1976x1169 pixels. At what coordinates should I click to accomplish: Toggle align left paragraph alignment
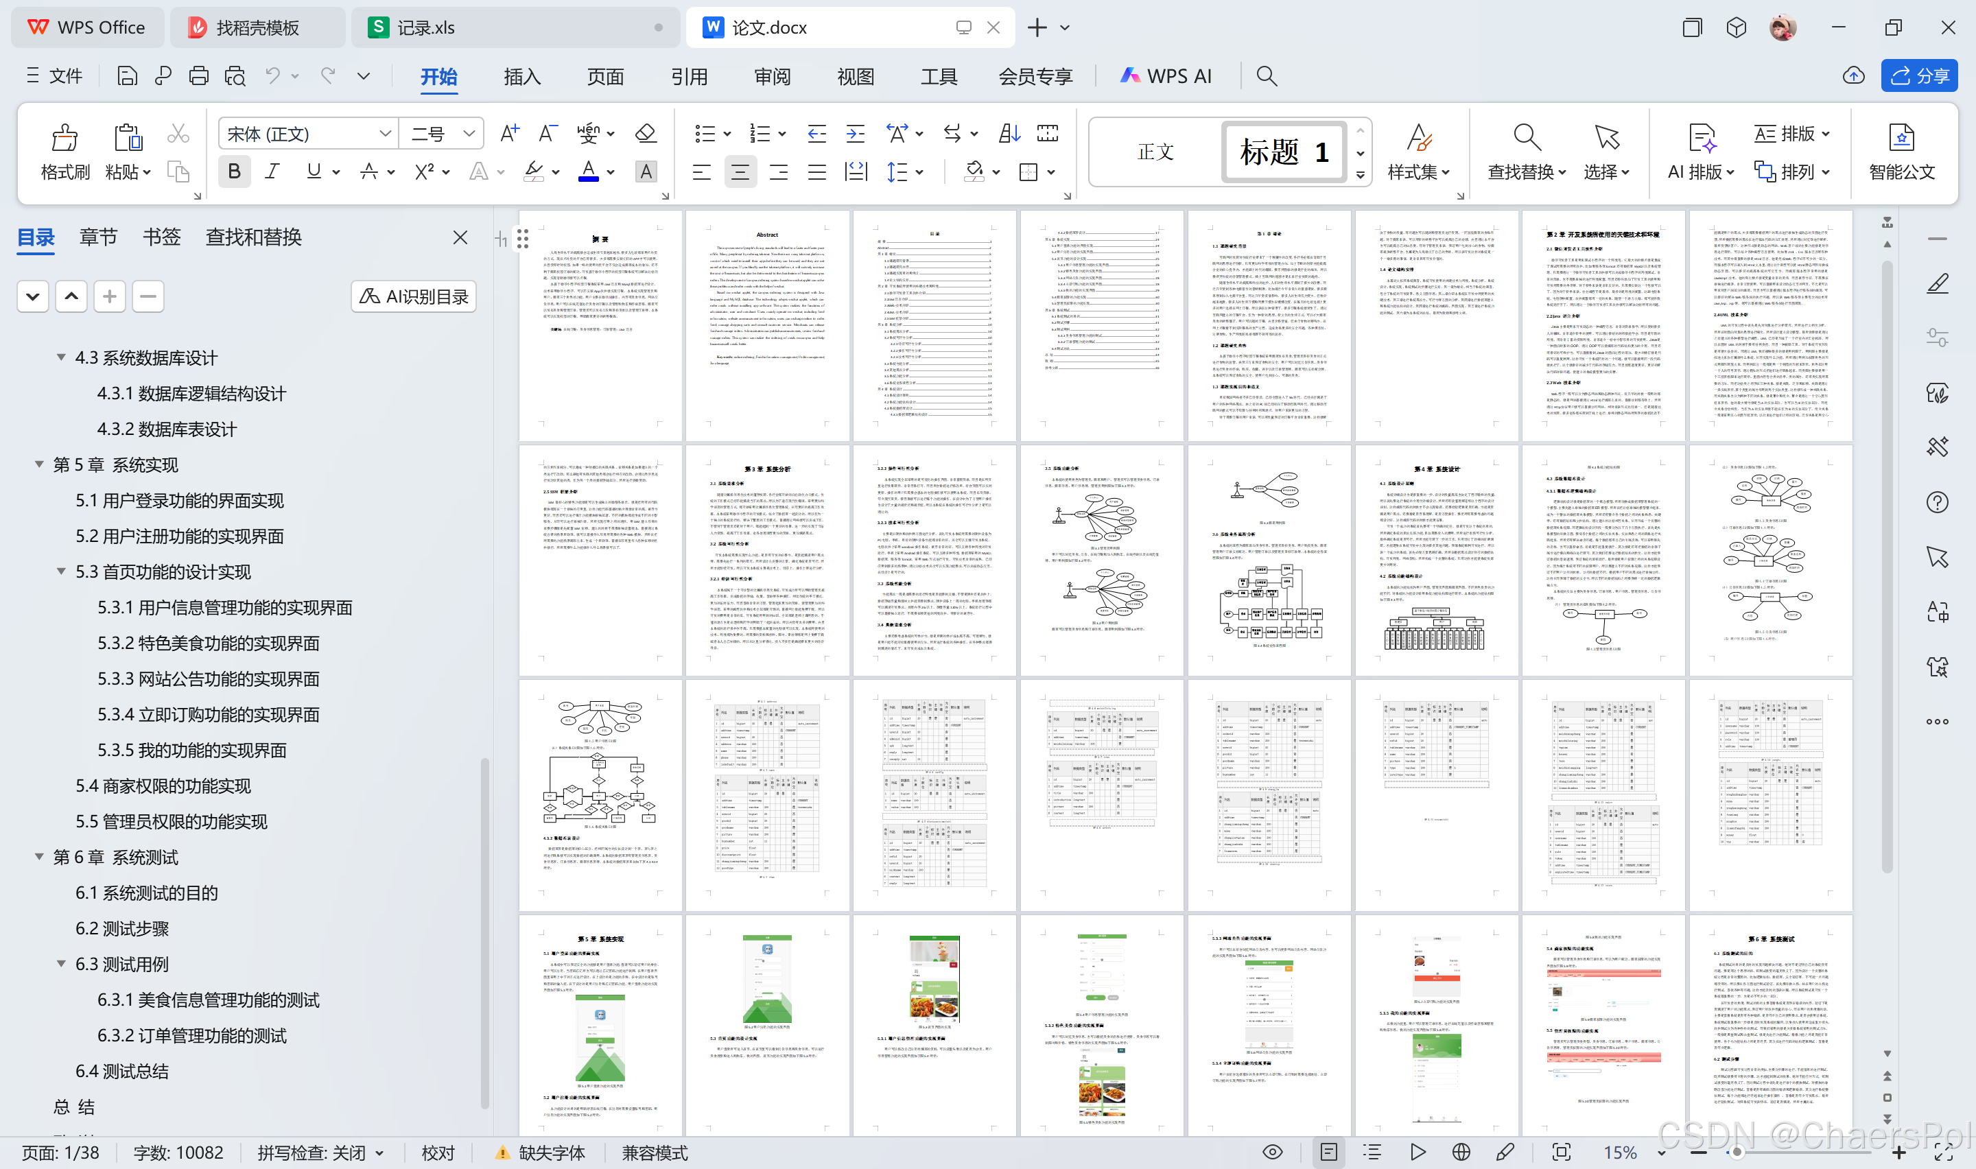point(701,172)
